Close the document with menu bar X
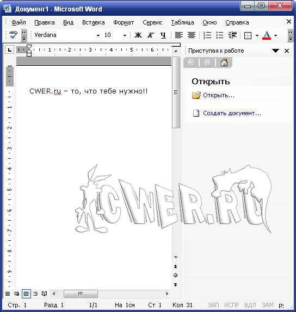 click(x=288, y=22)
